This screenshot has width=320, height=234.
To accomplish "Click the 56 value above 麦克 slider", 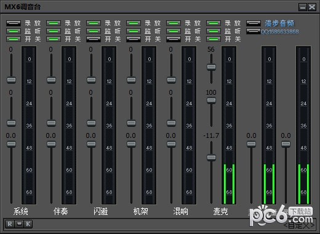I will coord(211,49).
